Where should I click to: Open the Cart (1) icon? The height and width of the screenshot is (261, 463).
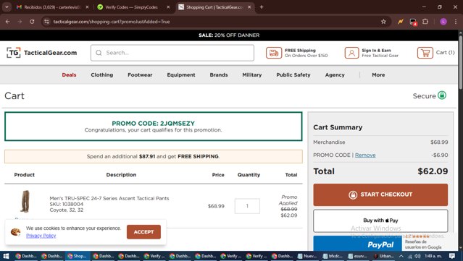425,53
